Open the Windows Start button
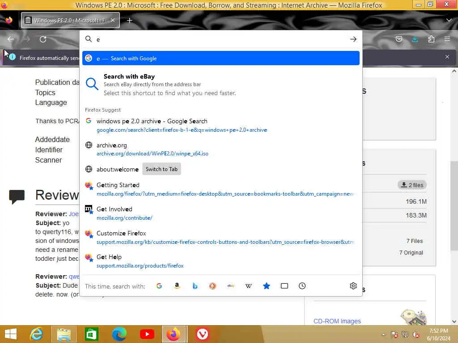Viewport: 458px width, 343px height. (x=11, y=334)
